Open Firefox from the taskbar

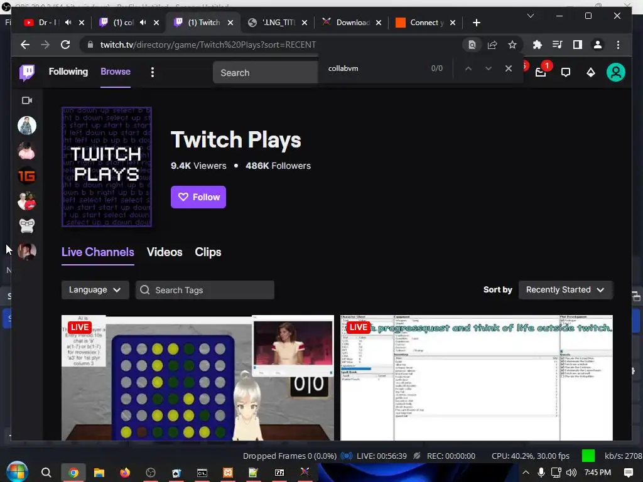click(125, 473)
